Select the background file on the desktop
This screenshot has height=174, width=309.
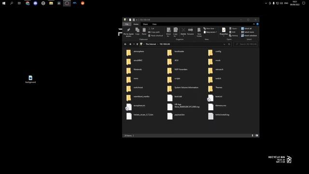[30, 79]
